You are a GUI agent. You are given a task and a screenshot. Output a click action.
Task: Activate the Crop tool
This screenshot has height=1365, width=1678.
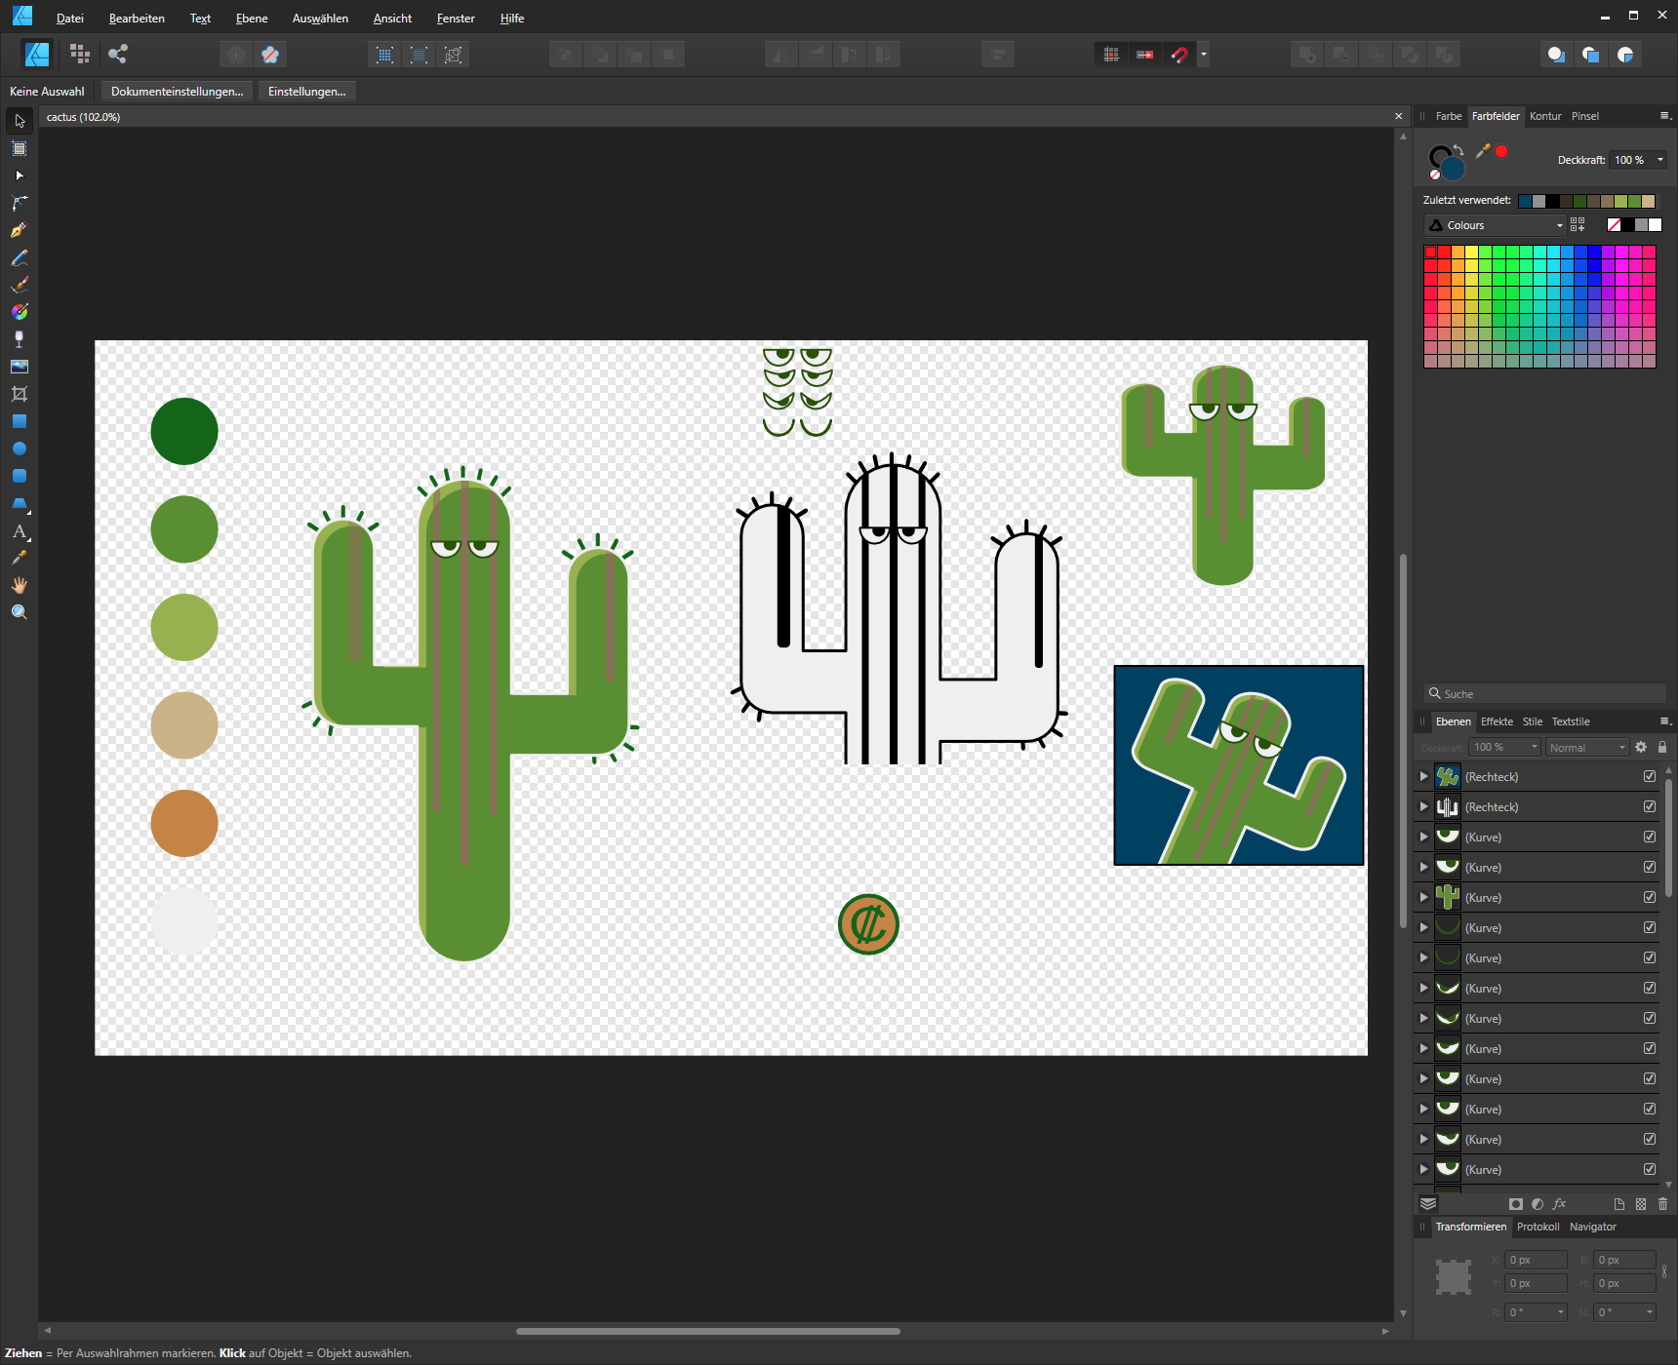tap(19, 394)
